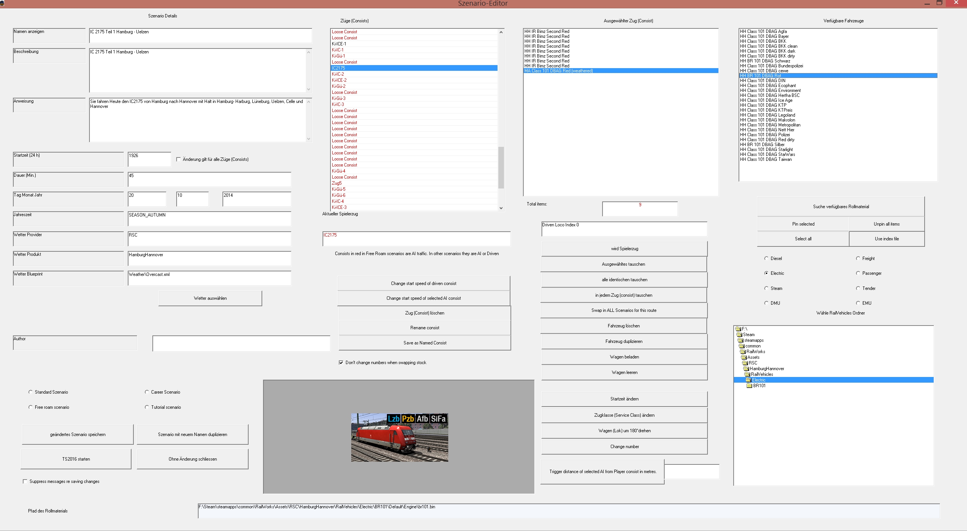Click the F:\ drive folder icon
Screen dimensions: 967x531
[x=738, y=329]
